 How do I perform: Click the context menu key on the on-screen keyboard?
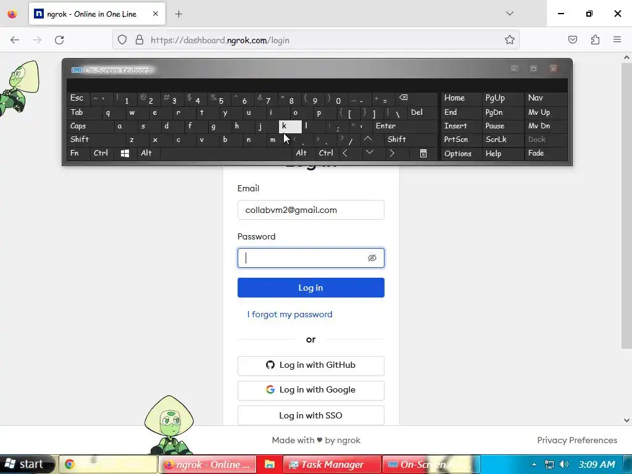pyautogui.click(x=423, y=154)
